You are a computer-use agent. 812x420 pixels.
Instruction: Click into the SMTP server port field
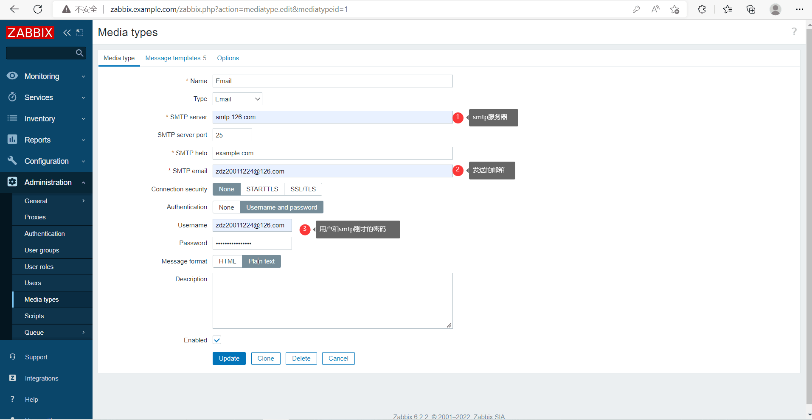pyautogui.click(x=232, y=135)
